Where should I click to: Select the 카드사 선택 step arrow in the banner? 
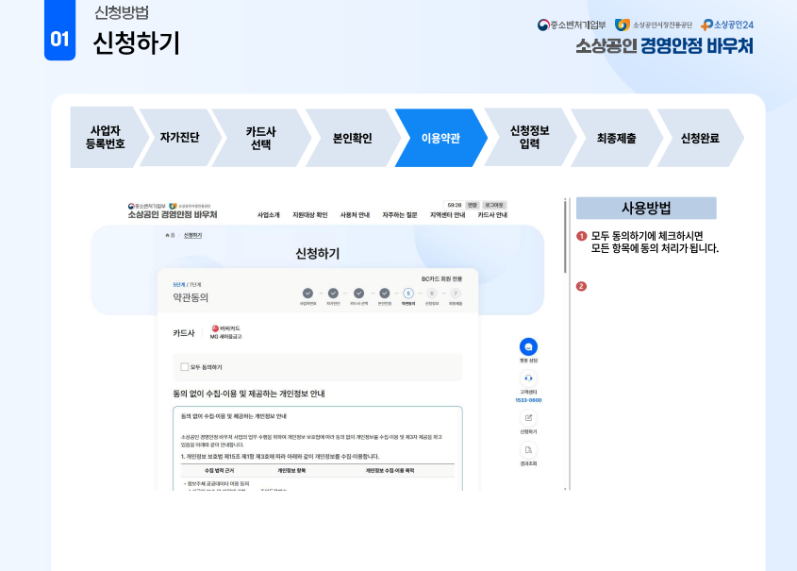pyautogui.click(x=260, y=138)
